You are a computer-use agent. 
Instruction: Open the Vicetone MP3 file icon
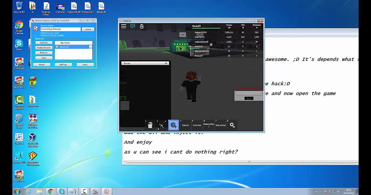click(x=46, y=8)
